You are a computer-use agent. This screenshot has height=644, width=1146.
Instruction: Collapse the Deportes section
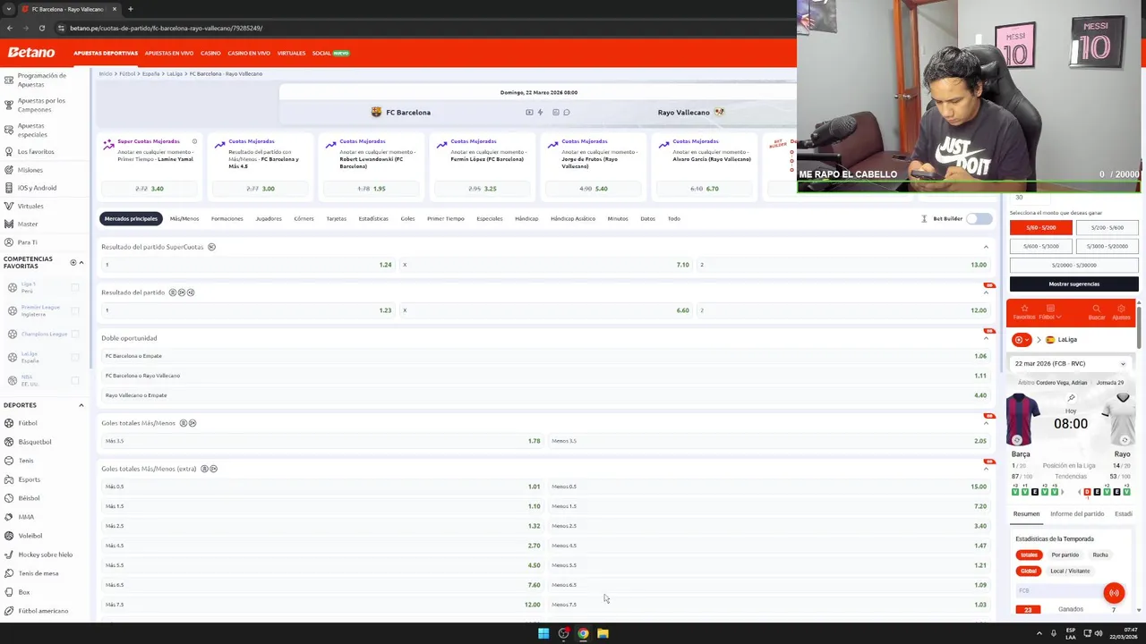[81, 405]
